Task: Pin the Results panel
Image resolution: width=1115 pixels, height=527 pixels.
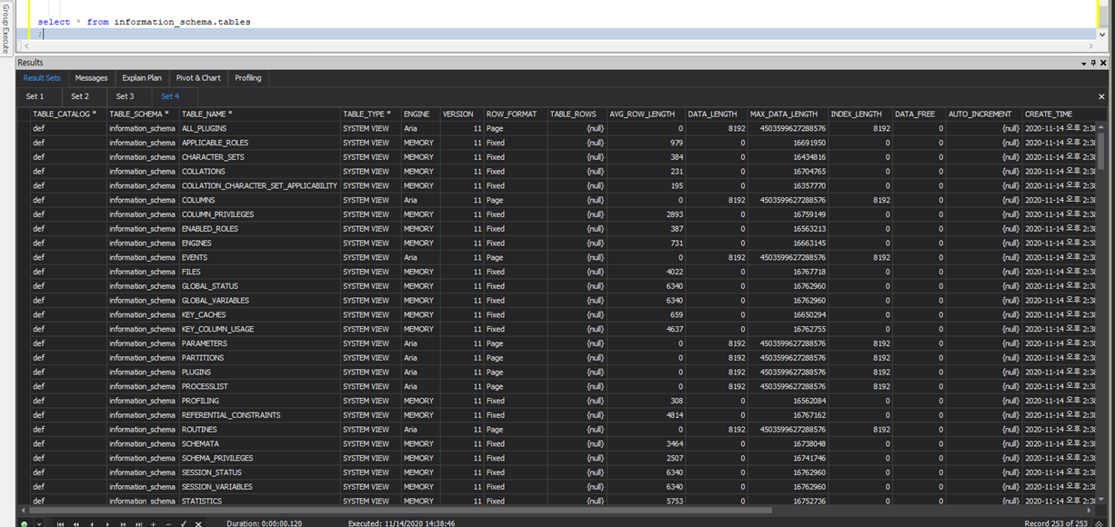Action: click(1093, 63)
